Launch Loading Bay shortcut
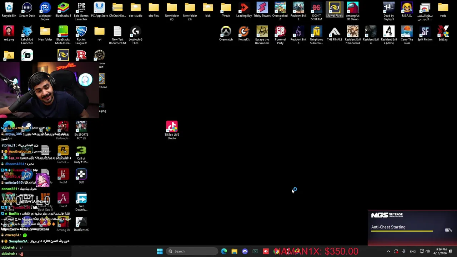 [244, 10]
